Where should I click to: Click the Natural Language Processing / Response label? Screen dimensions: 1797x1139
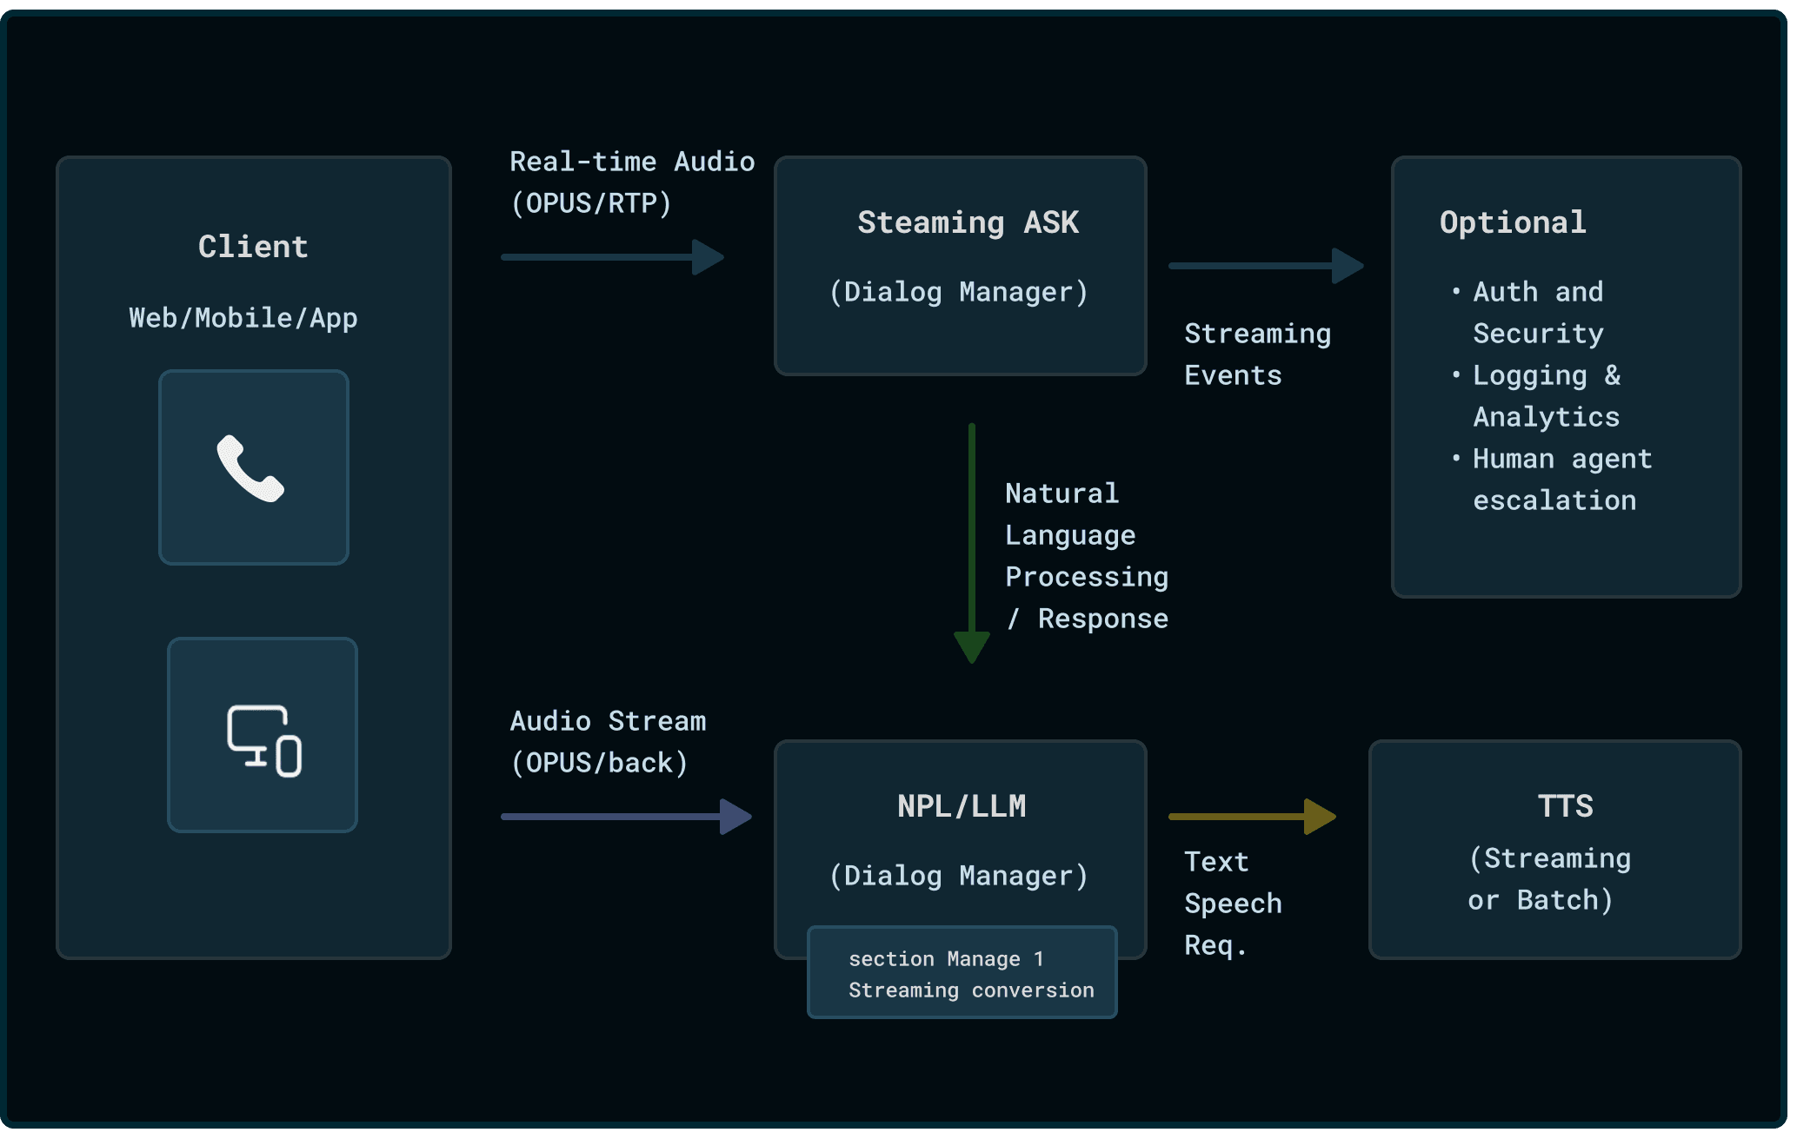[x=1087, y=556]
